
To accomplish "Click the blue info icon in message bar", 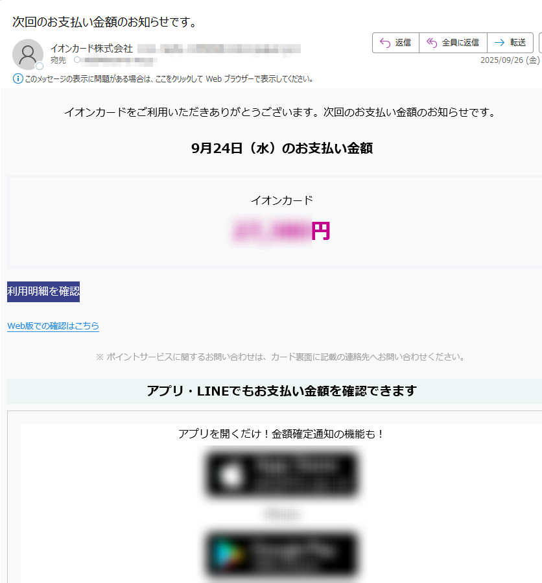I will [18, 79].
